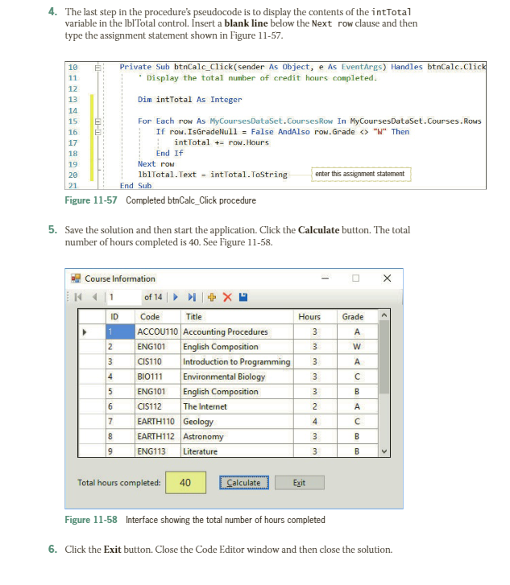The image size is (510, 585).
Task: Sort by the ID column header
Action: pos(120,317)
